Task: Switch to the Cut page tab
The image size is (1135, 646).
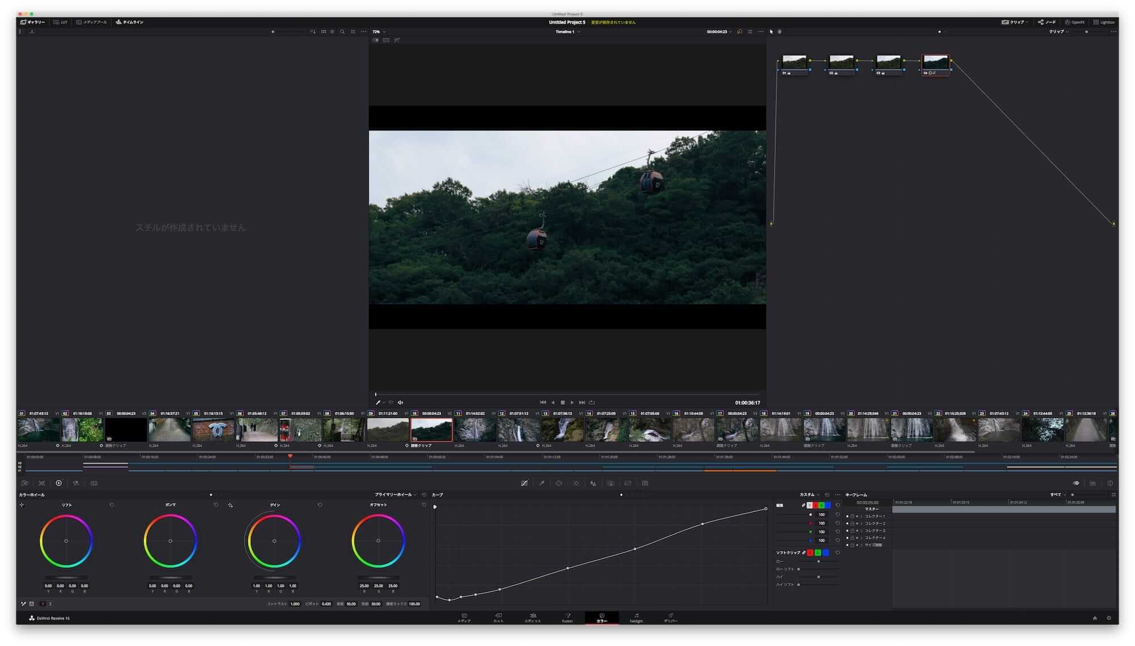Action: [498, 618]
